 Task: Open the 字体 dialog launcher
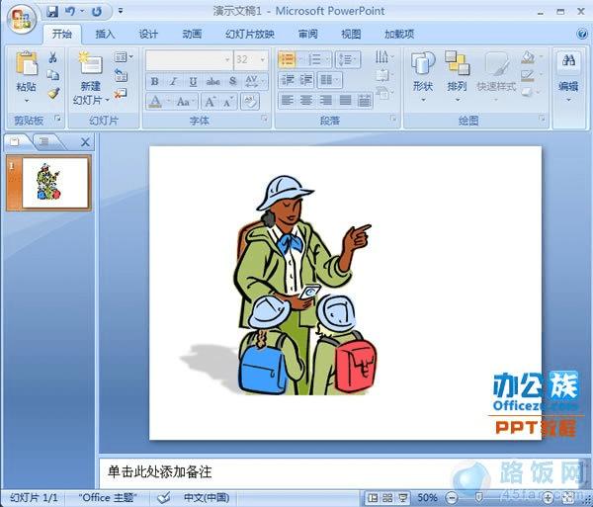(264, 119)
